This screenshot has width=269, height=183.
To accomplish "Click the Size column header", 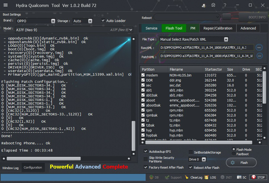I will [x=230, y=70].
